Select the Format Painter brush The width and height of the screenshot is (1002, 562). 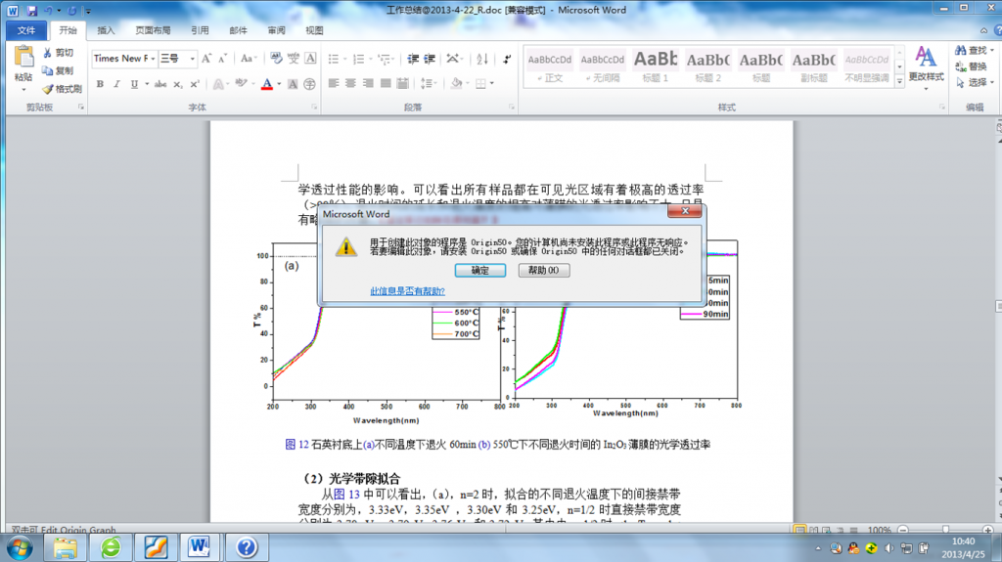click(48, 89)
